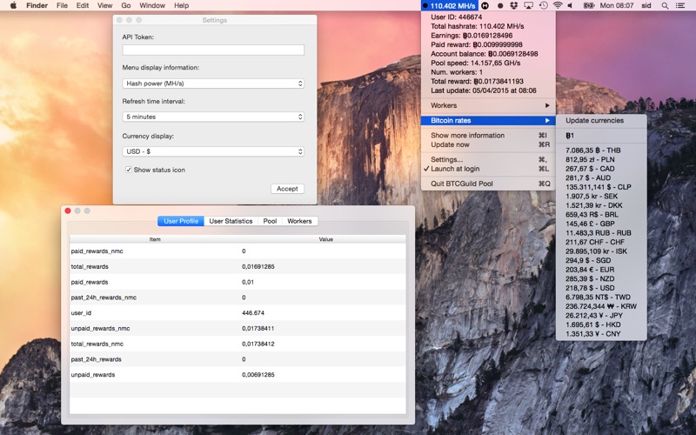Select Show more information menu item
Viewport: 696px width, 435px height.
click(x=488, y=136)
